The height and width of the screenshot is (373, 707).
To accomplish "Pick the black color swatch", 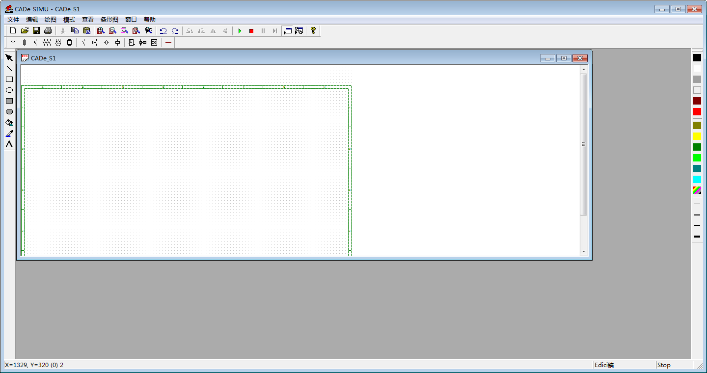I will coord(697,58).
